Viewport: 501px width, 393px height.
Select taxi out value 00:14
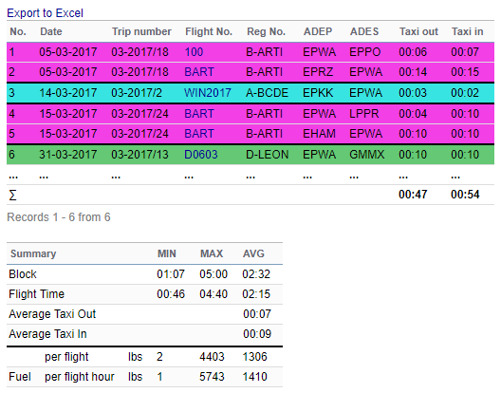click(x=413, y=71)
